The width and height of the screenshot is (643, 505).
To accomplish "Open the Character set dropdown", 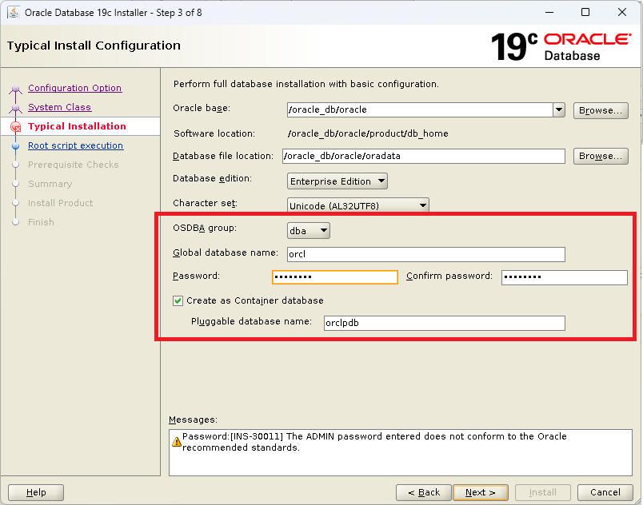I will pyautogui.click(x=358, y=205).
